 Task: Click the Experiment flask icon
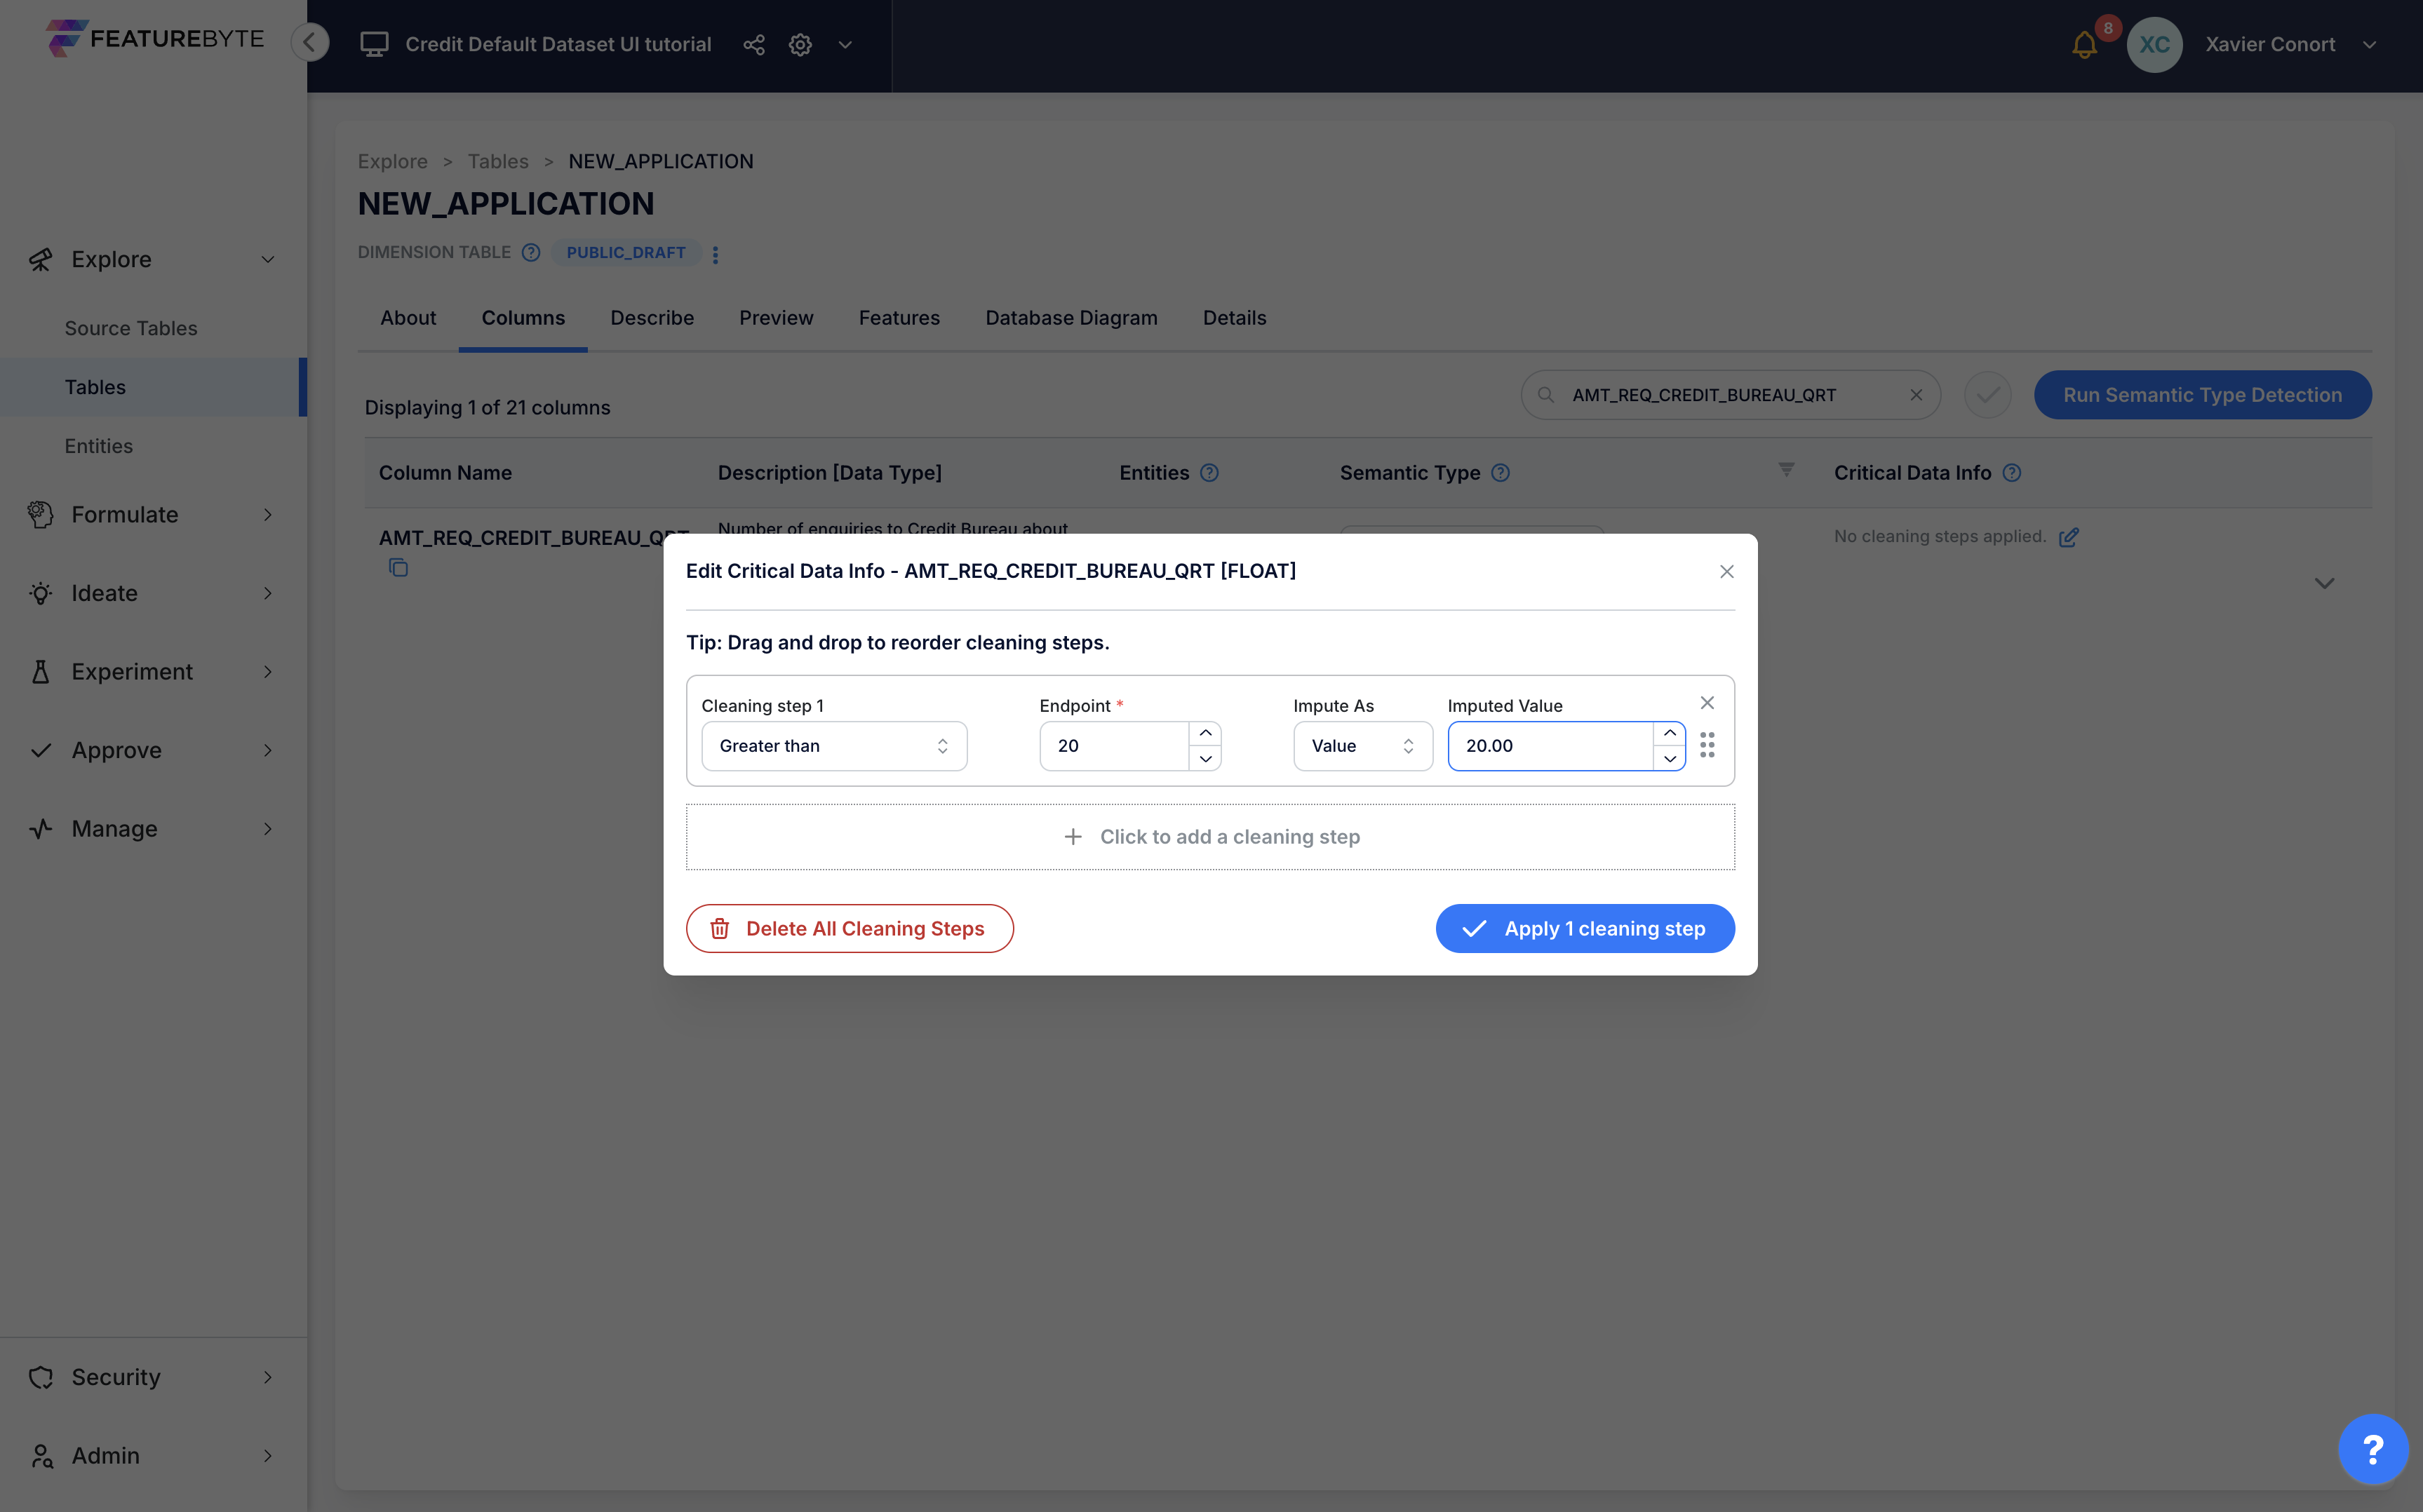pyautogui.click(x=40, y=672)
